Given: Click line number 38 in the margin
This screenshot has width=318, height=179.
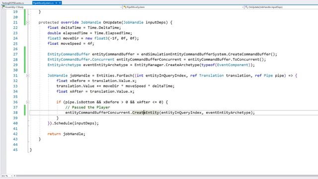Looking at the screenshot, I should click(15, 113).
